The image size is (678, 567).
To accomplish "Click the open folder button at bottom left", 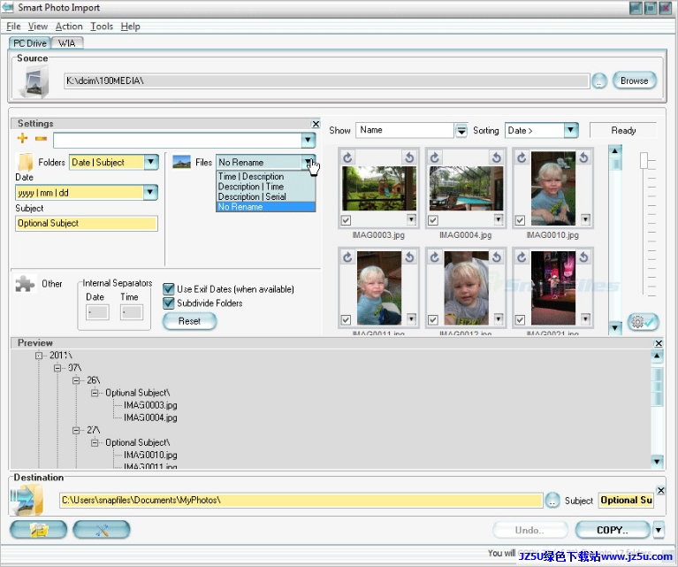I will tap(39, 530).
